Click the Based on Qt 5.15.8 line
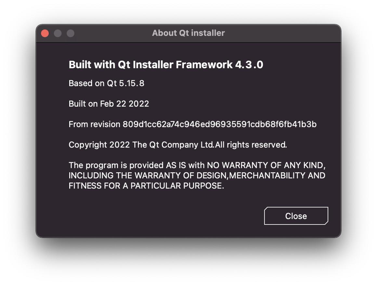This screenshot has height=285, width=377. pyautogui.click(x=106, y=83)
